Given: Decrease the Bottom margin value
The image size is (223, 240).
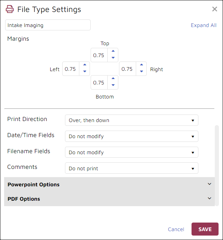Looking at the screenshot, I should (x=113, y=85).
